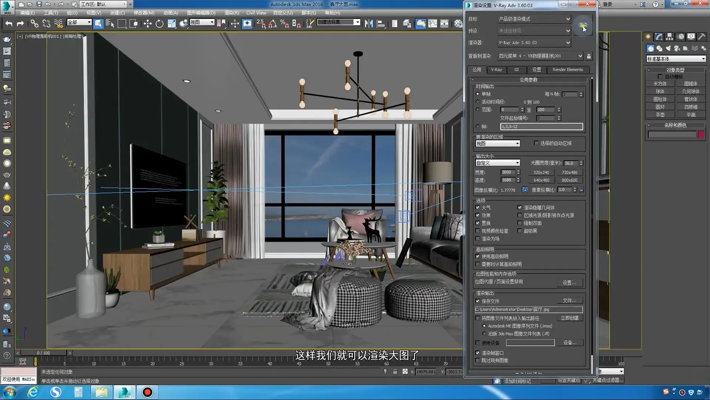
Task: Select the Select and Move tool
Action: coord(148,23)
